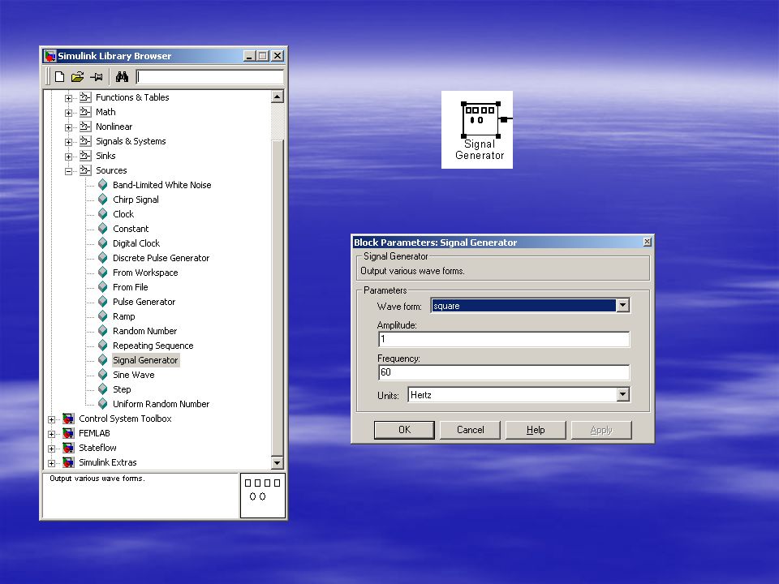Viewport: 779px width, 584px height.
Task: Expand the Math library node
Action: (68, 113)
